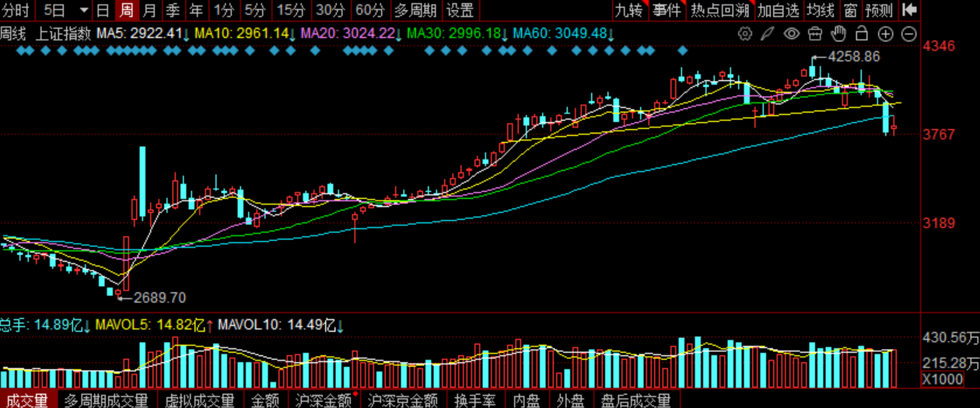Click the MAVOL10: 14.49亿 label
Image resolution: width=980 pixels, height=408 pixels.
(282, 324)
